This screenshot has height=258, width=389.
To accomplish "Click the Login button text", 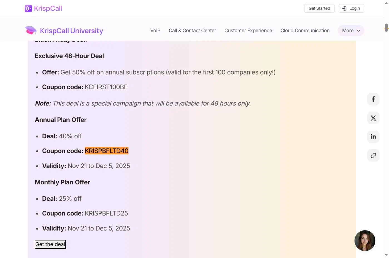I will (355, 8).
